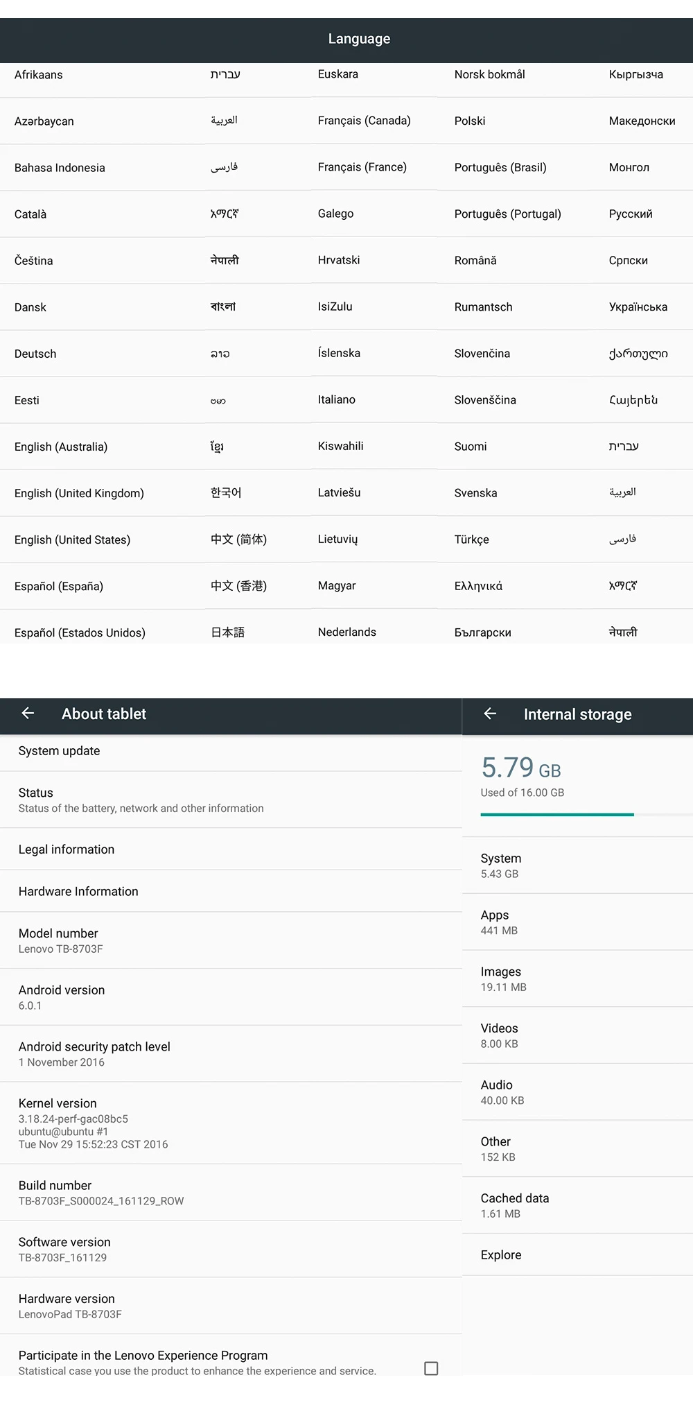693x1407 pixels.
Task: Choose Deutsch from the language list
Action: [x=35, y=354]
